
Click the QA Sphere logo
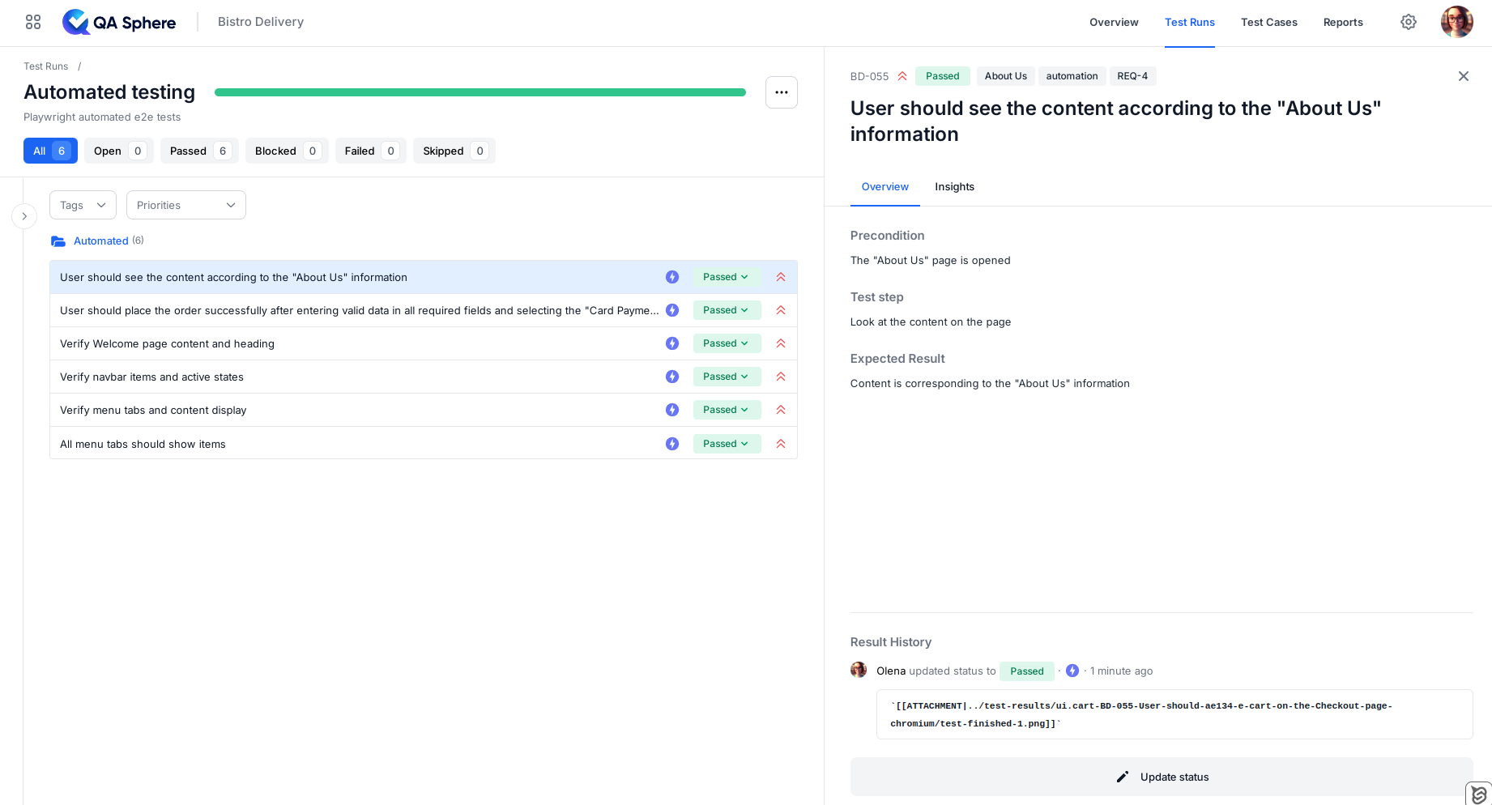click(119, 22)
